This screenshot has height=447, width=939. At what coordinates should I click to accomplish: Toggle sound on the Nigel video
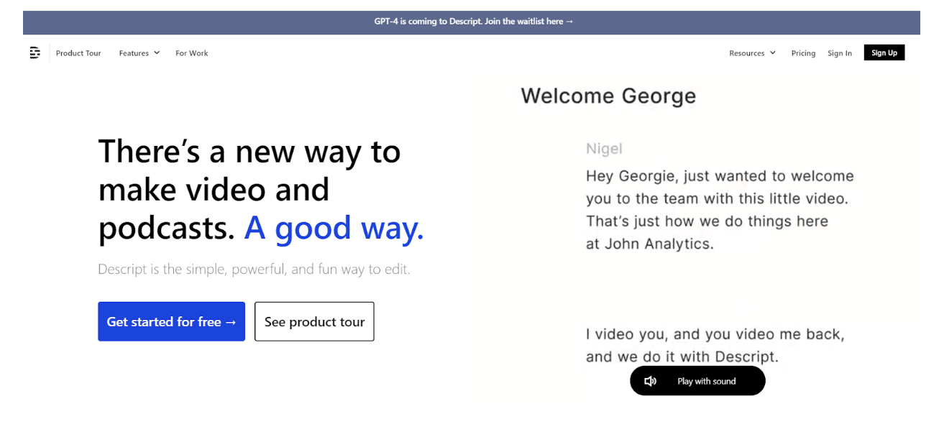coord(696,380)
